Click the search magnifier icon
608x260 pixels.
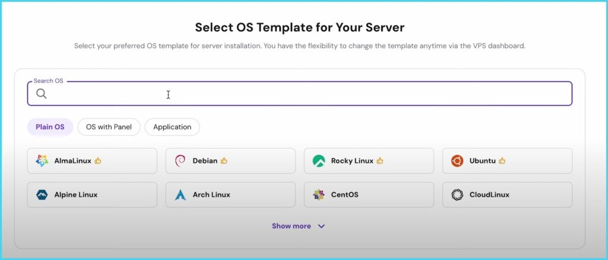(42, 94)
